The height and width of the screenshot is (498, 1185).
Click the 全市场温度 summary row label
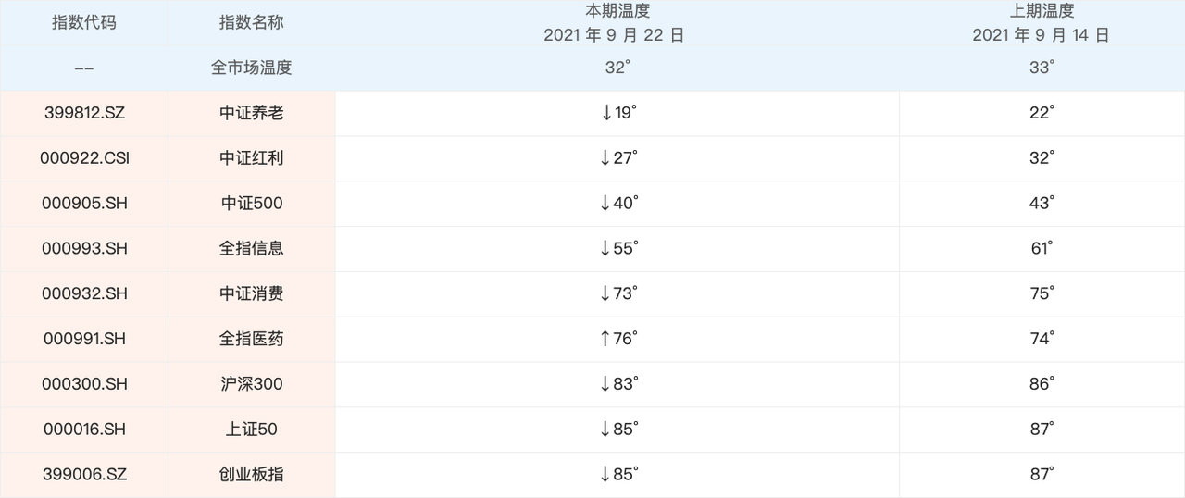coord(252,68)
